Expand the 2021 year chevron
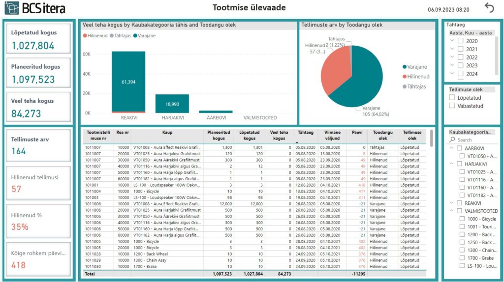504x282 pixels. pos(452,49)
